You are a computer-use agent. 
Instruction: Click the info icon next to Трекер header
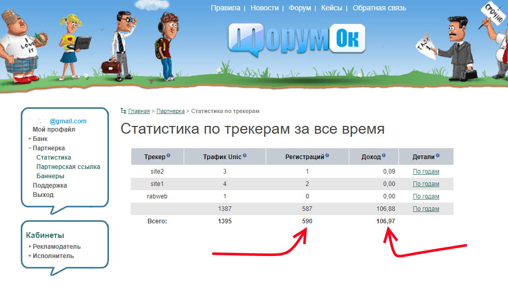(169, 155)
